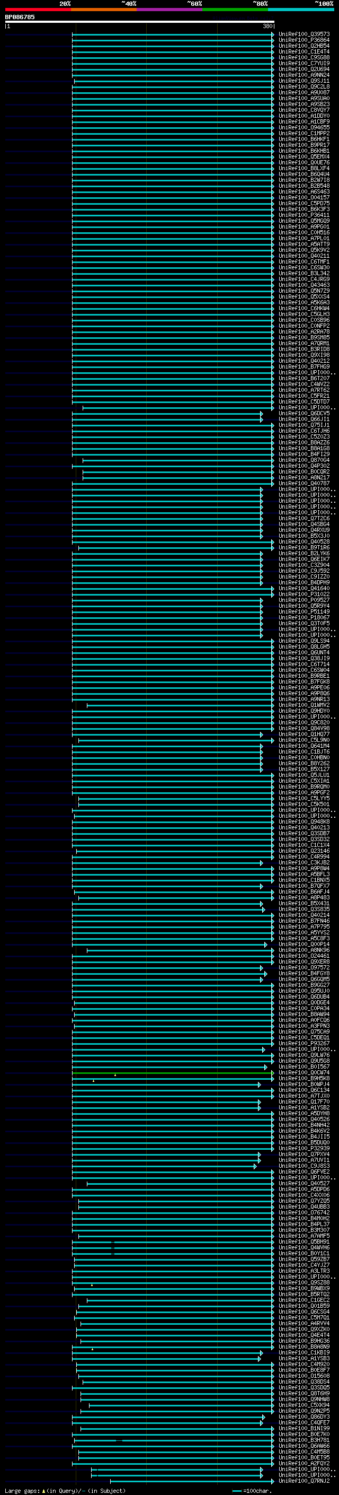Select the UniRef100_O15608 label
Image resolution: width=339 pixels, height=1495 pixels.
(304, 1376)
